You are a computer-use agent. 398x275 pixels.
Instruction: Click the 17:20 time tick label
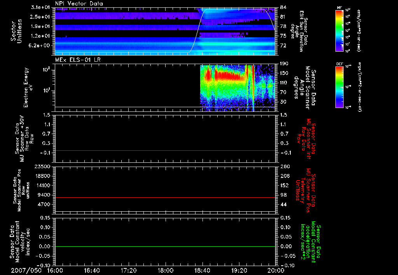(x=128, y=270)
